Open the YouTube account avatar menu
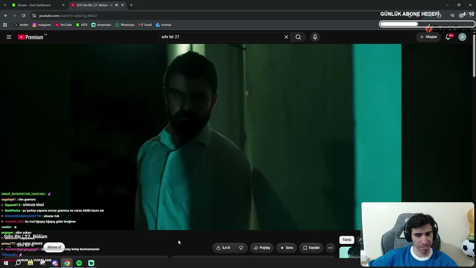The image size is (476, 268). pos(462,37)
